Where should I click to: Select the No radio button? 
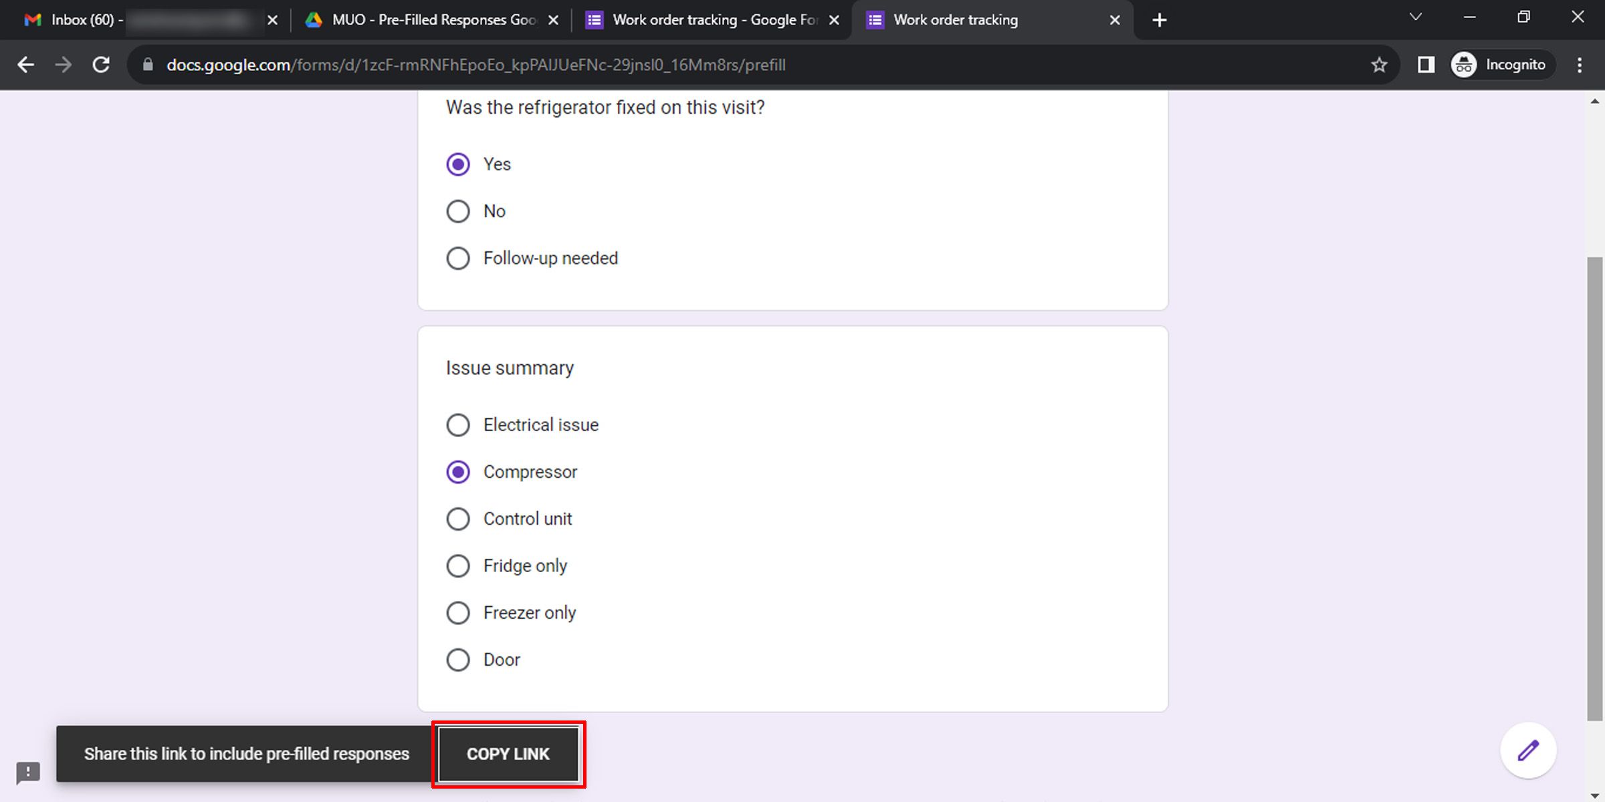click(458, 211)
